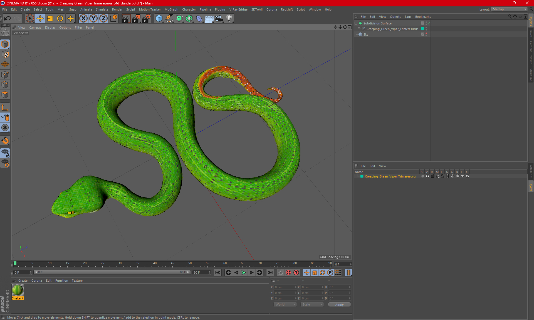Click the Make Editable icon
Image resolution: width=534 pixels, height=320 pixels.
[5, 32]
